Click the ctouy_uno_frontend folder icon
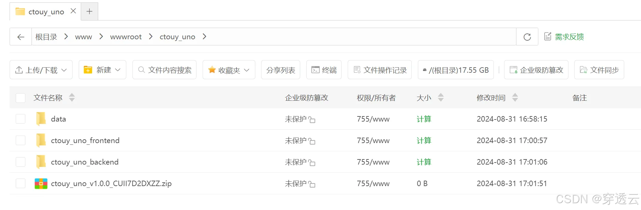641x210 pixels. 41,140
